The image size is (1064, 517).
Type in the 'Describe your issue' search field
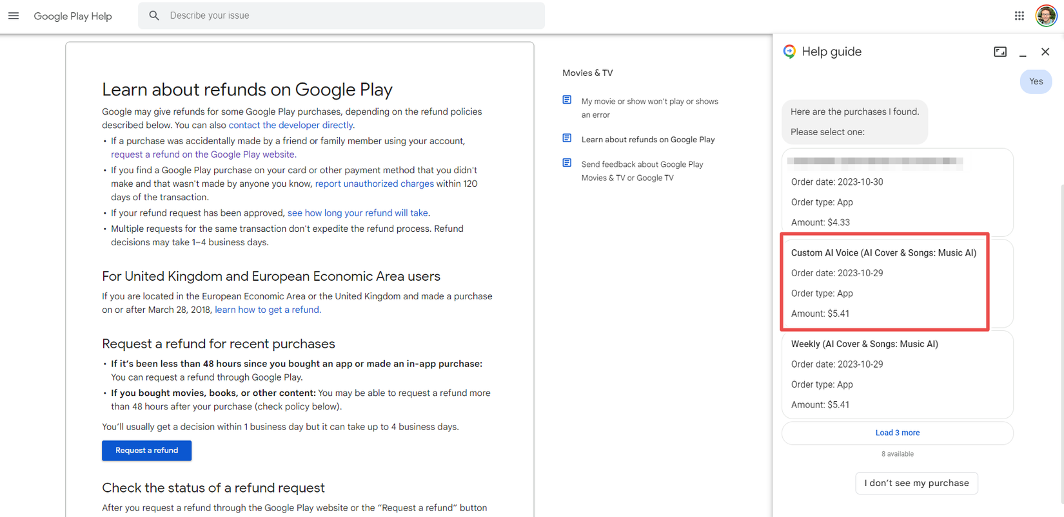(x=348, y=15)
